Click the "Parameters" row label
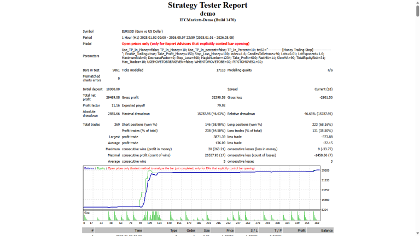 [x=91, y=56]
